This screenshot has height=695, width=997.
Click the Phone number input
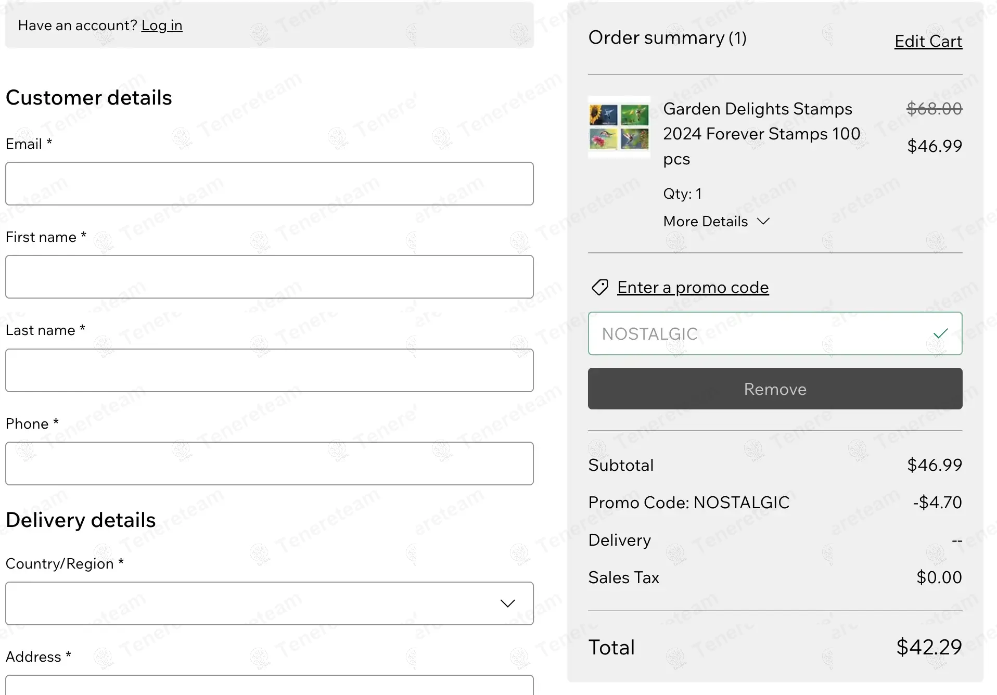(x=269, y=464)
